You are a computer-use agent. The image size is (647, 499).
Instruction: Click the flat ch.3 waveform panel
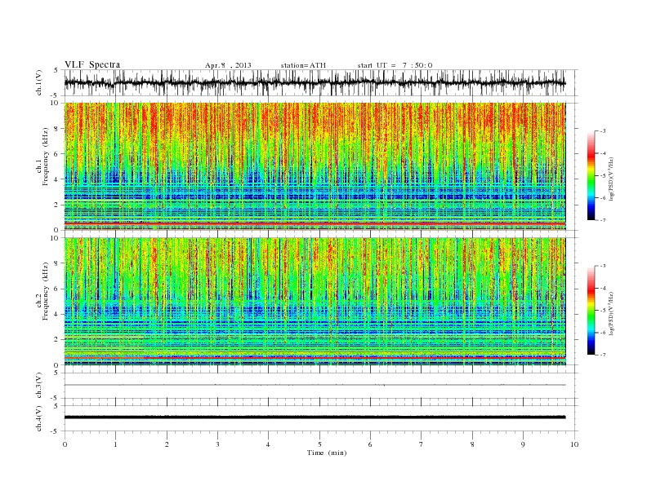321,386
